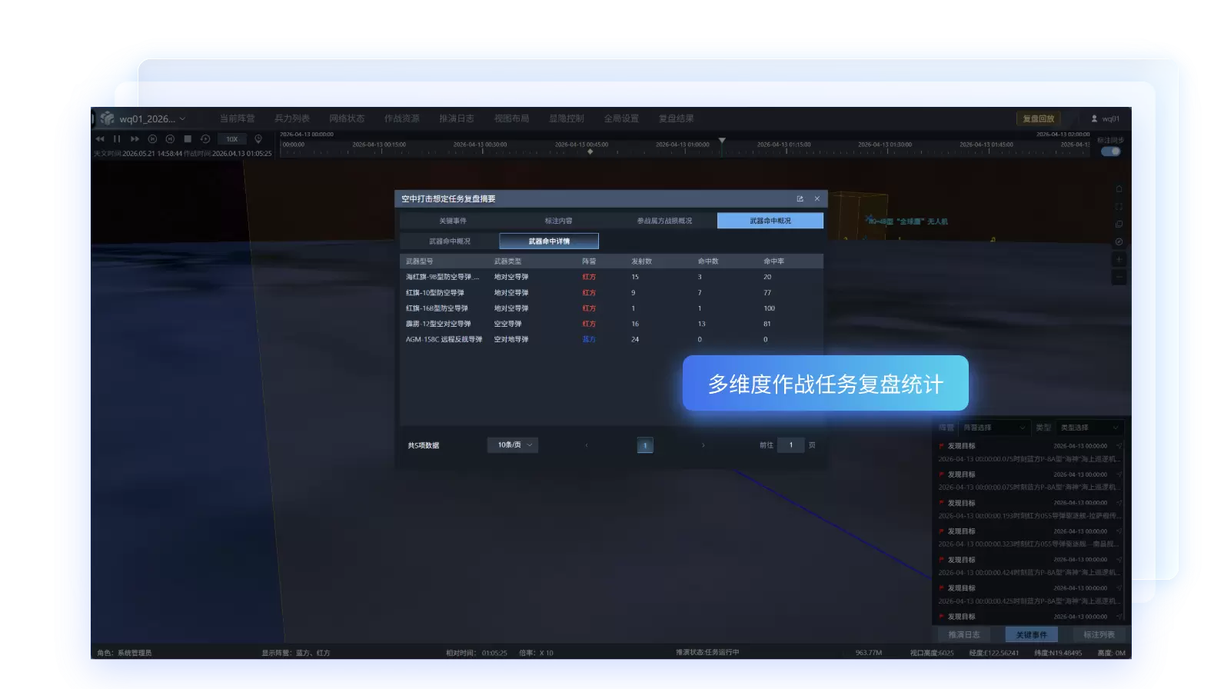Click the home view icon on map toolbar
The image size is (1224, 689).
pos(1119,189)
